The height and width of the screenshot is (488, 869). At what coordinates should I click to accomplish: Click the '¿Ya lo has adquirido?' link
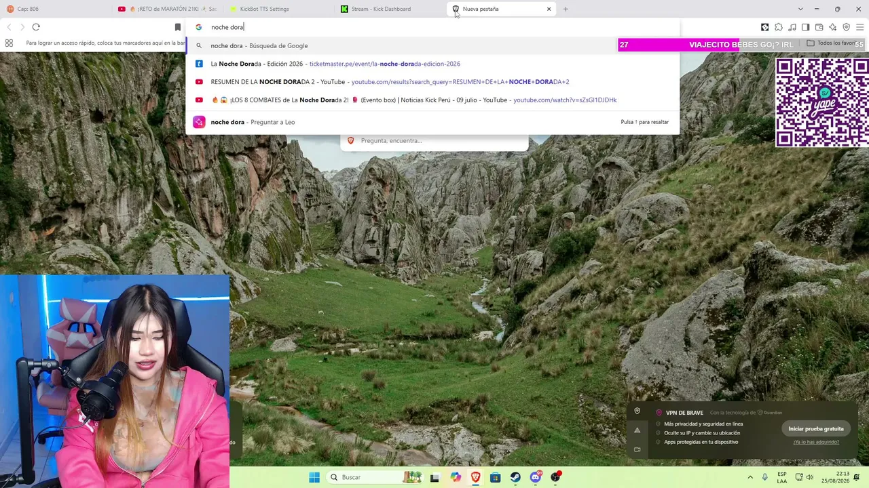click(816, 442)
